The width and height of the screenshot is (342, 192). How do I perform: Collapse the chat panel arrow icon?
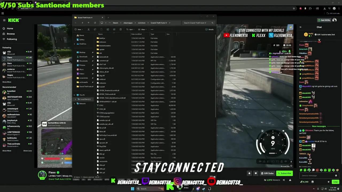301,27
